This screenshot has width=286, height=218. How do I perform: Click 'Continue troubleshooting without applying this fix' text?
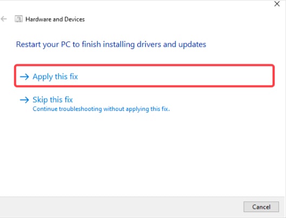(x=101, y=109)
